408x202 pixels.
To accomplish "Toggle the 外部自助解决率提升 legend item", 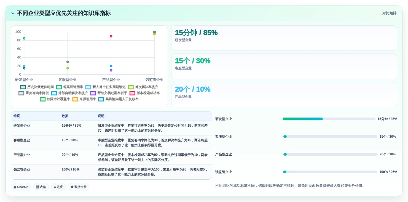I will click(69, 93).
